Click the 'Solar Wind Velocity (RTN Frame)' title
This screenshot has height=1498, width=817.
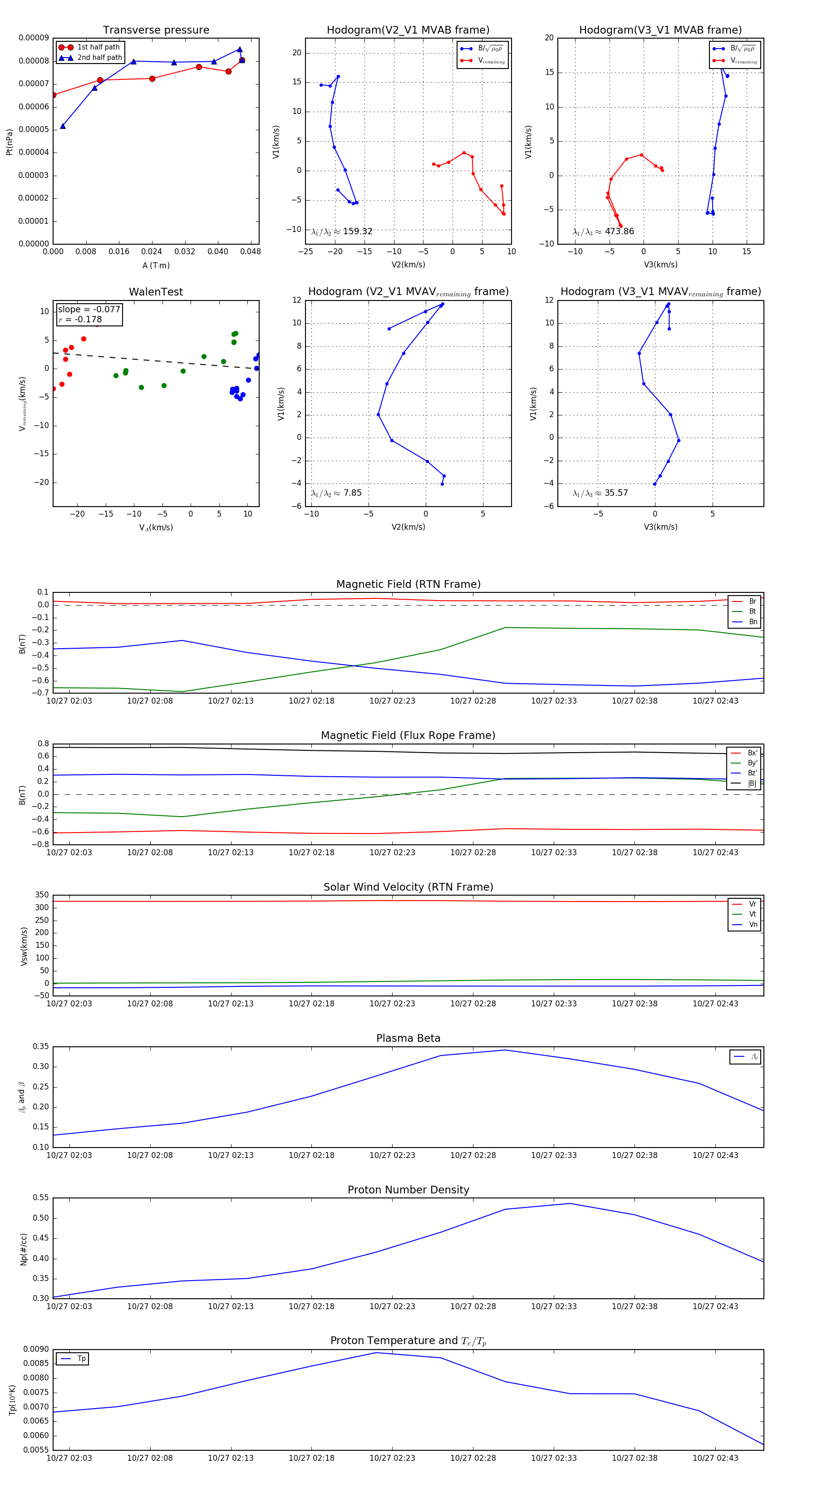tap(408, 887)
